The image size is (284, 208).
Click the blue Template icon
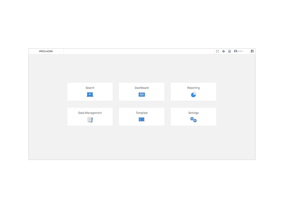pos(142,120)
